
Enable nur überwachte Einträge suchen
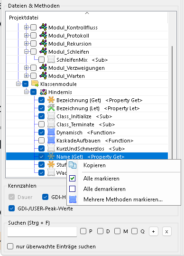coord(10,247)
